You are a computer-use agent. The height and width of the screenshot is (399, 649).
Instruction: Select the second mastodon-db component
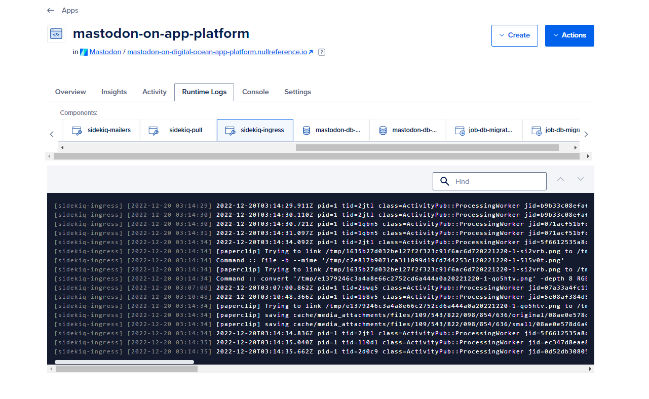click(x=408, y=130)
